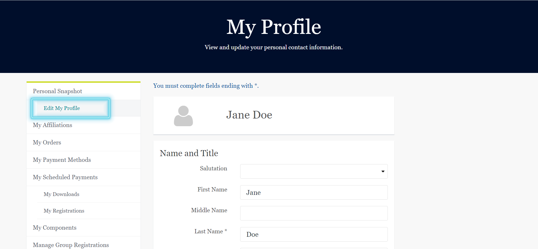Click the Last Name field containing Doe
This screenshot has width=538, height=249.
click(x=314, y=234)
